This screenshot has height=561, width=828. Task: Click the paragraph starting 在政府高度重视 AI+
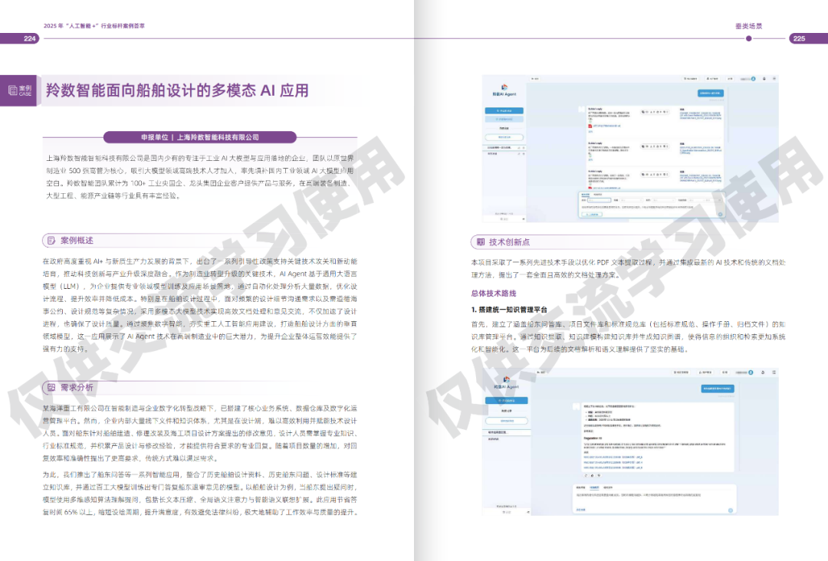[199, 305]
